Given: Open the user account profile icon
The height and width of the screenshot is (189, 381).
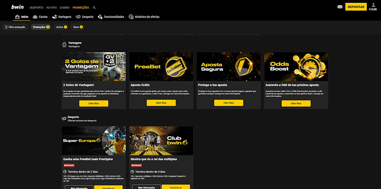Looking at the screenshot, I should [x=373, y=5].
